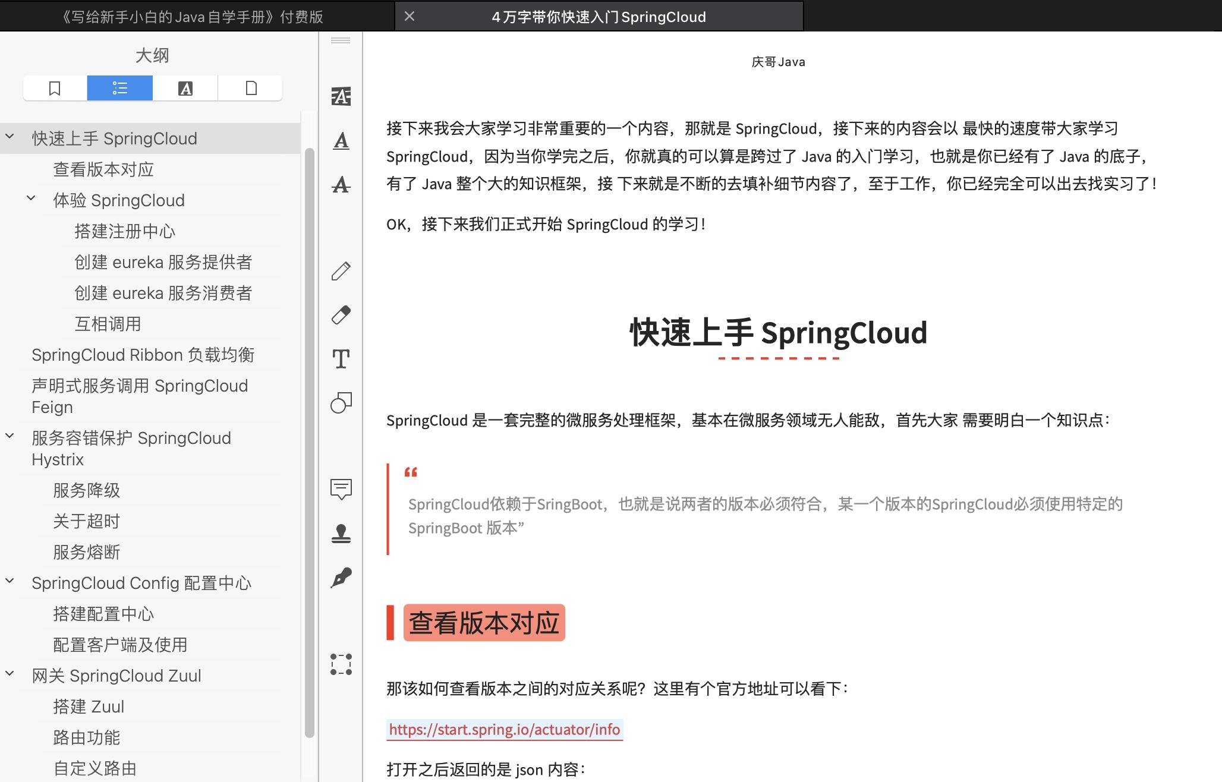Jump to 搭建 Zuul in outline
This screenshot has width=1222, height=782.
pos(89,707)
